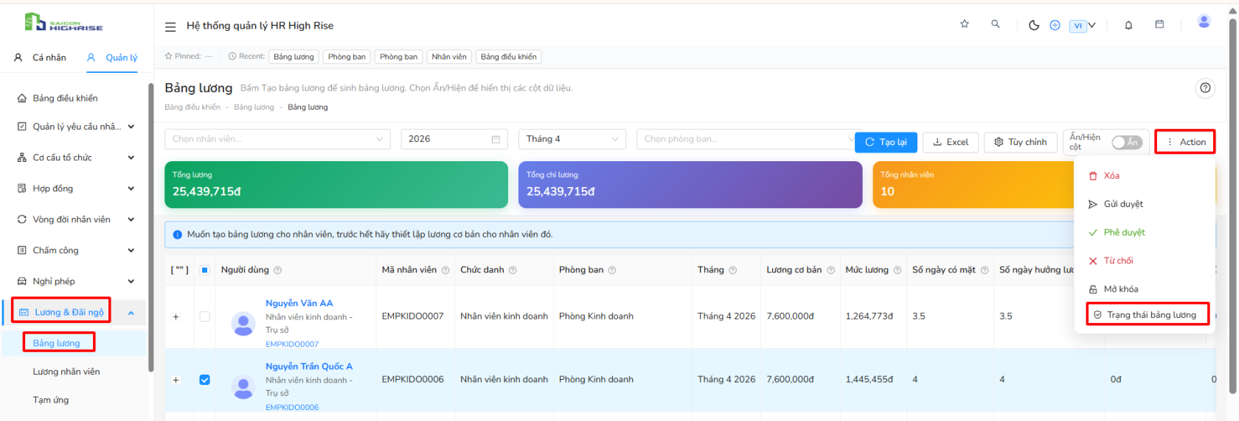This screenshot has height=421, width=1239.
Task: Click info icon beside Lương cơ bản column
Action: pos(831,270)
